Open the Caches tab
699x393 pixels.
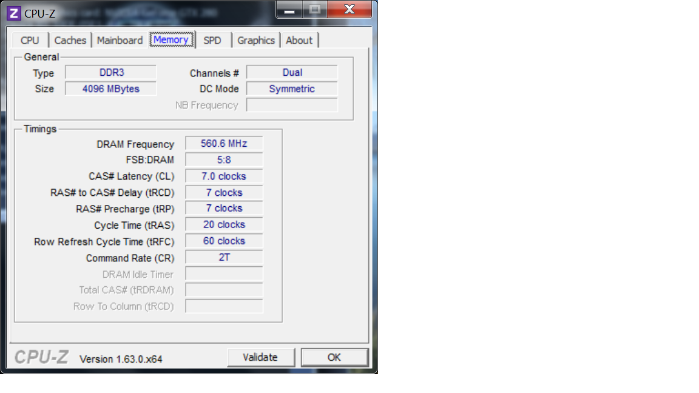(70, 40)
